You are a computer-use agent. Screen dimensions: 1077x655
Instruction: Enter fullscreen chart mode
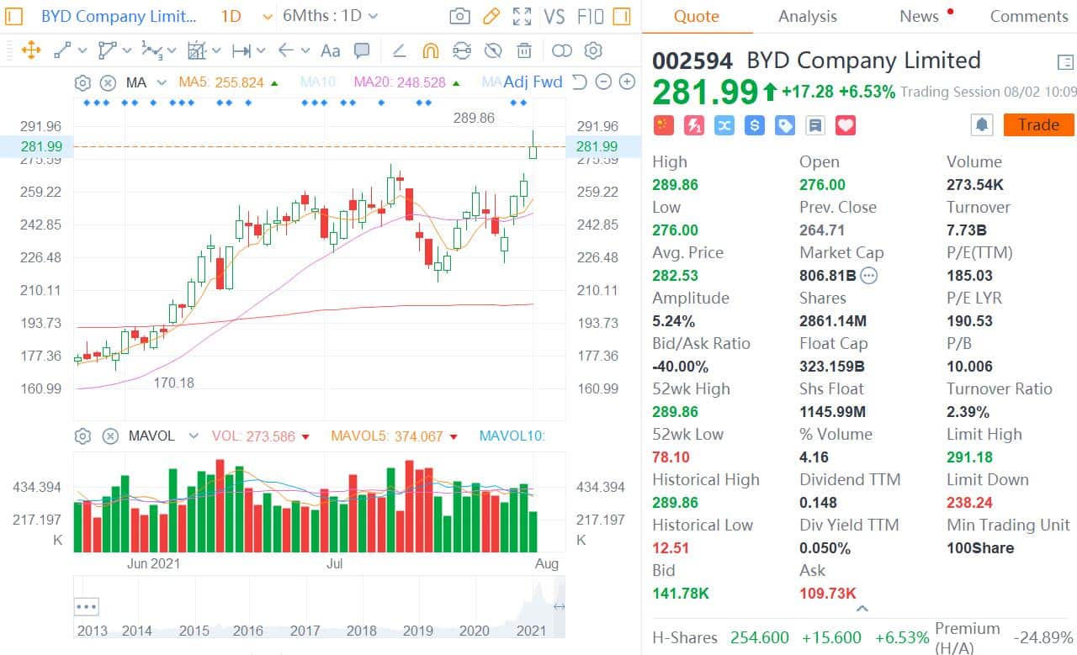[523, 16]
